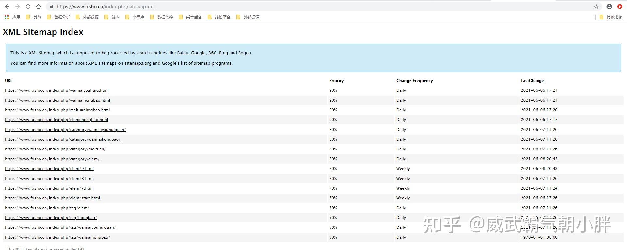Follow the category/meituan/ URL link
The width and height of the screenshot is (627, 250).
click(x=56, y=149)
